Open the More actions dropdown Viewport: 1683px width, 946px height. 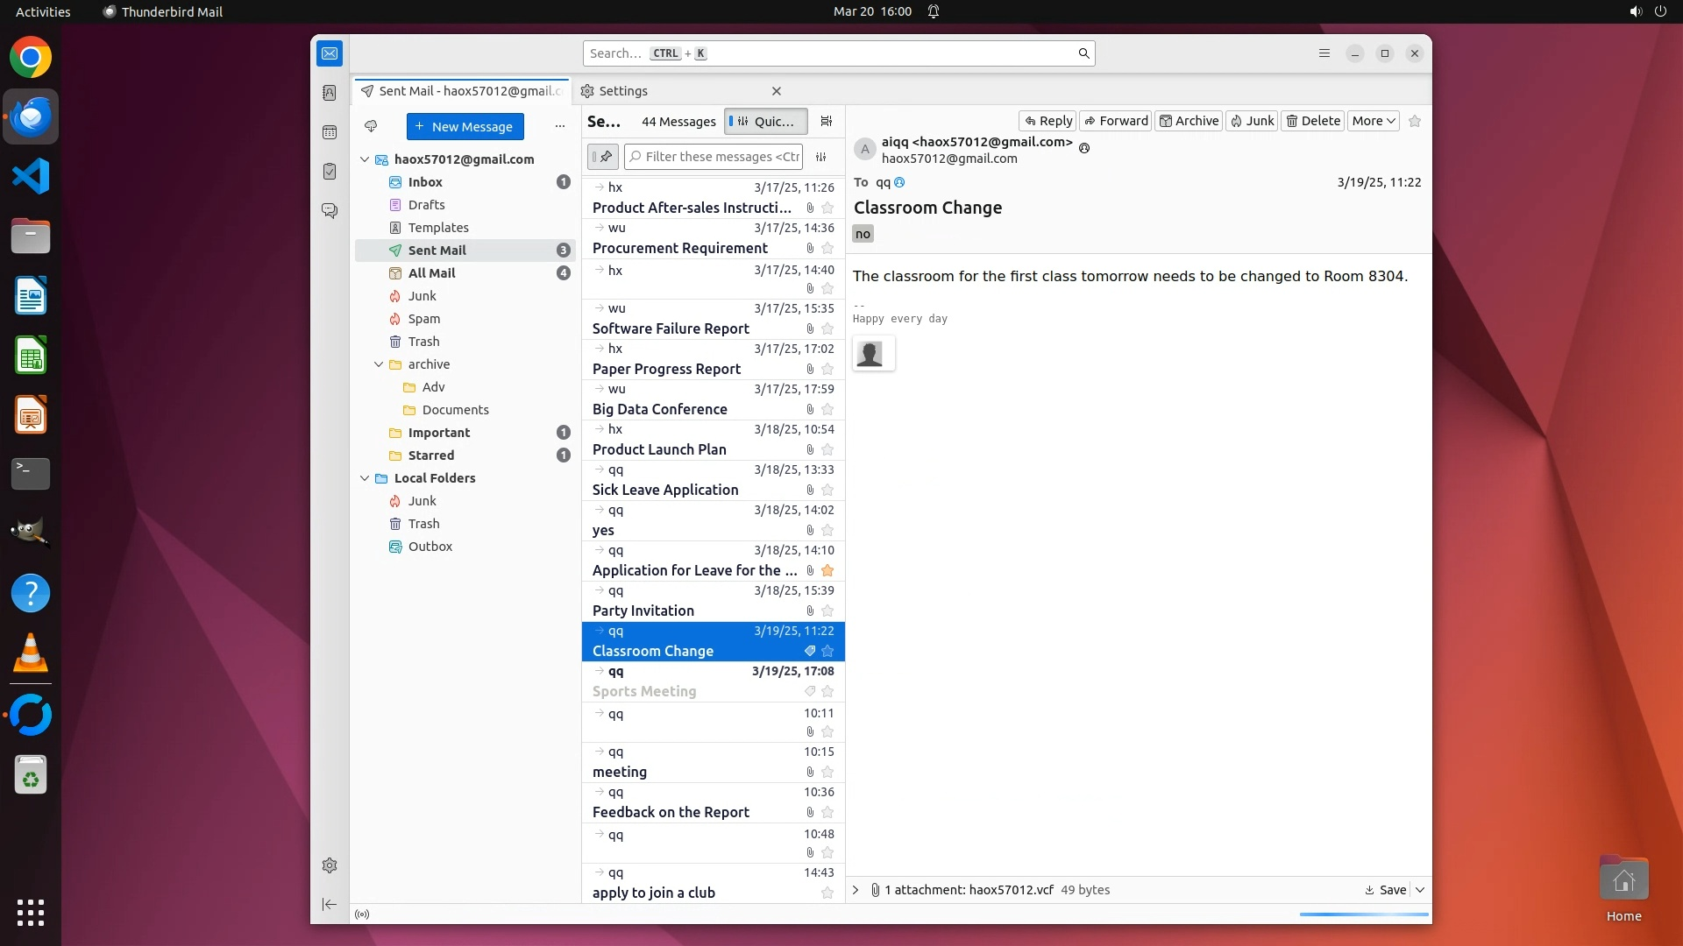click(1373, 121)
